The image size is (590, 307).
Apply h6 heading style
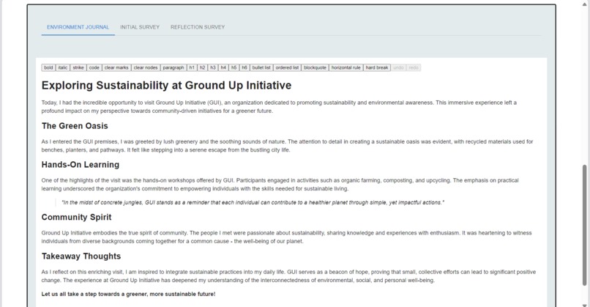click(244, 68)
